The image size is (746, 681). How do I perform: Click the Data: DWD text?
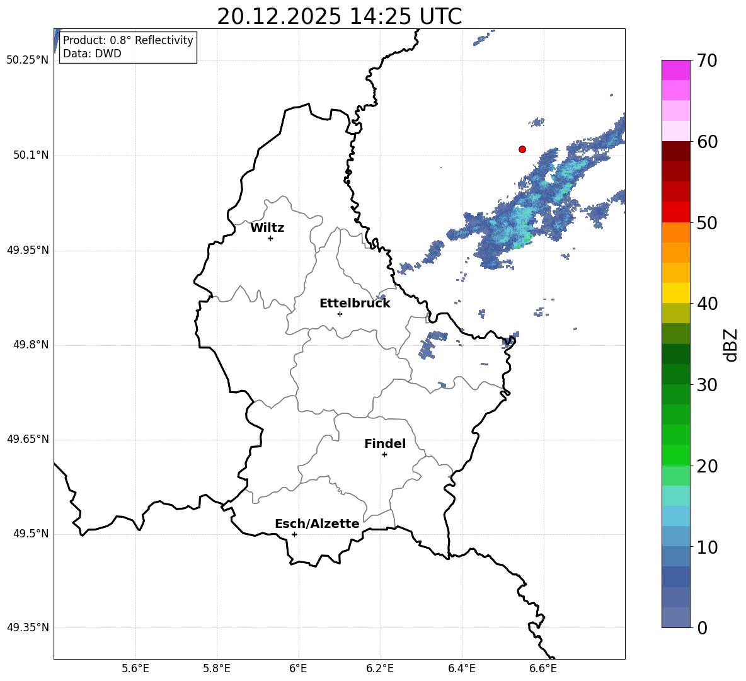click(92, 54)
